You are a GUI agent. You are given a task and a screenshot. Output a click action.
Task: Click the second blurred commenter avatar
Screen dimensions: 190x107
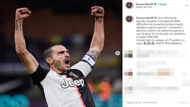click(129, 72)
